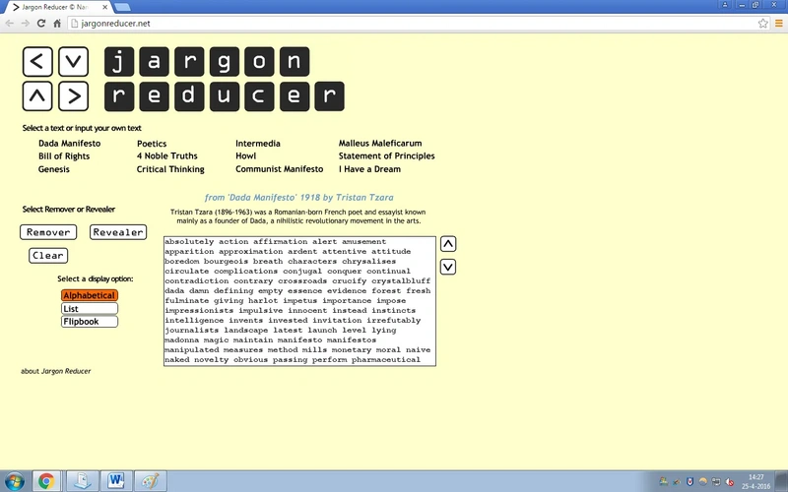Click the 'j' letter tile in the jargon logo

tap(119, 62)
